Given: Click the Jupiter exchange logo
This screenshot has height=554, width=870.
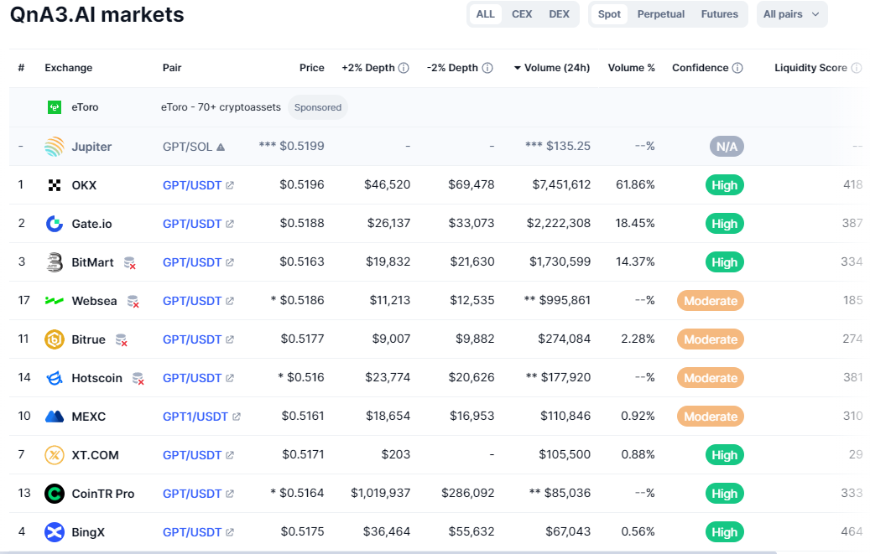Looking at the screenshot, I should (x=55, y=147).
